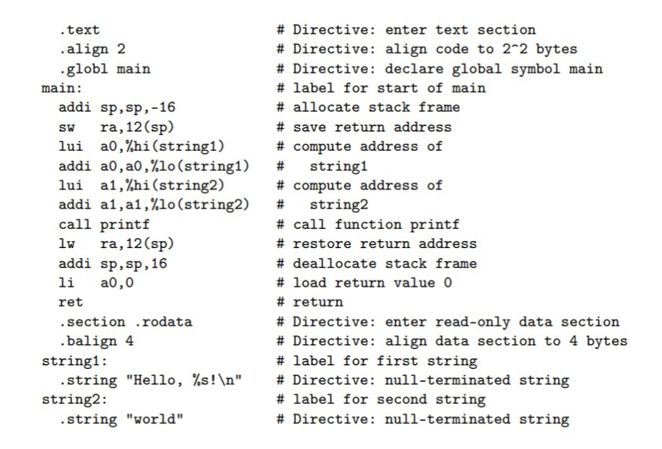Click the "lui a0,%hi(string1)" instruction
Screen dimensions: 662x449
pyautogui.click(x=127, y=147)
